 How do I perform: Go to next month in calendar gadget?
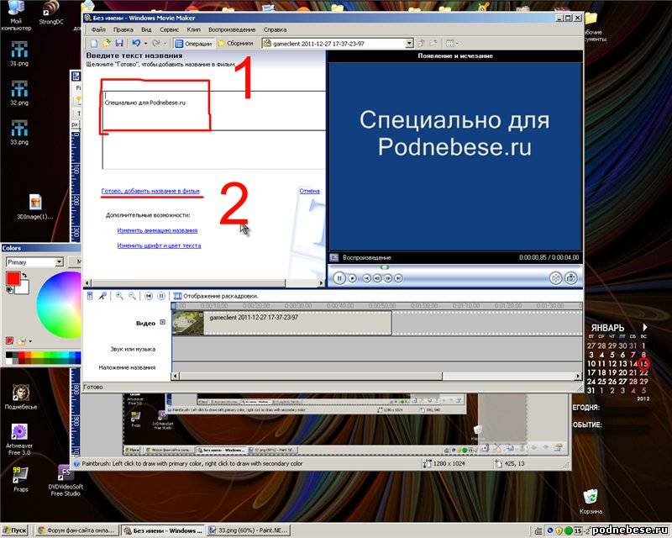pyautogui.click(x=644, y=327)
